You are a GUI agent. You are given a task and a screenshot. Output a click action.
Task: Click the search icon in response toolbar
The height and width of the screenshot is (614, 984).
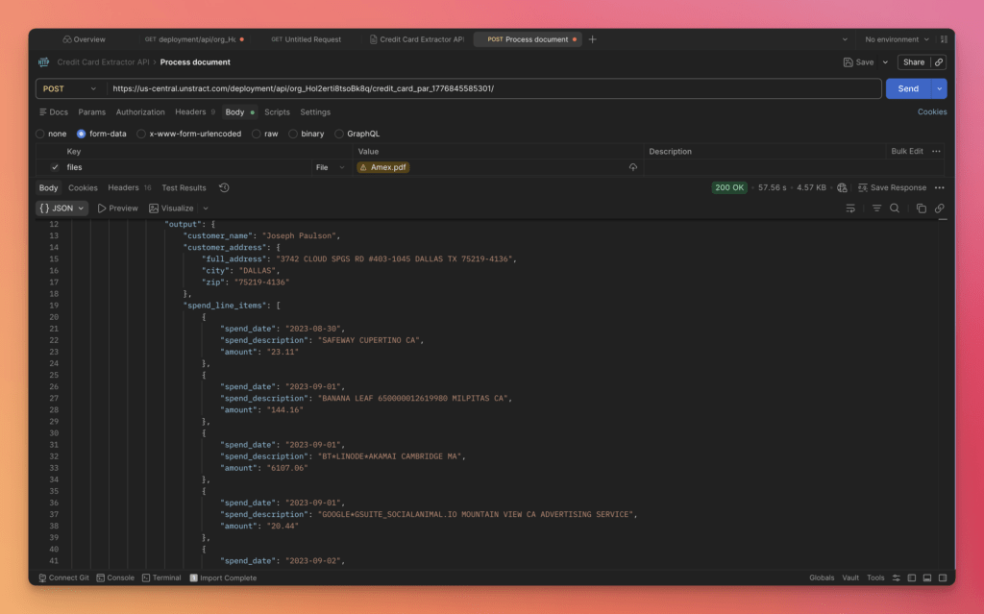pyautogui.click(x=895, y=209)
